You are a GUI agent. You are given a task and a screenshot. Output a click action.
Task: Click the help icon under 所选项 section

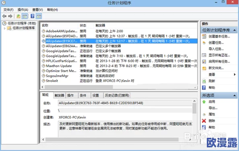(204, 127)
